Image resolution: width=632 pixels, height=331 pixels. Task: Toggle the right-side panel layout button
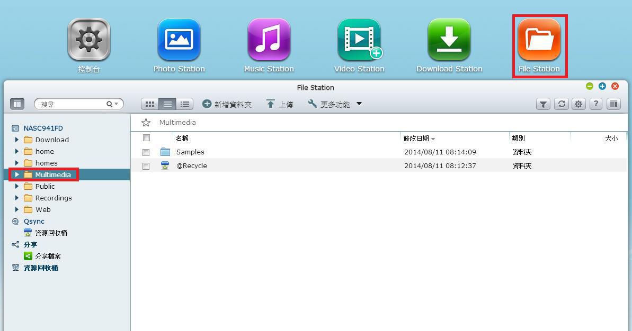tap(613, 104)
